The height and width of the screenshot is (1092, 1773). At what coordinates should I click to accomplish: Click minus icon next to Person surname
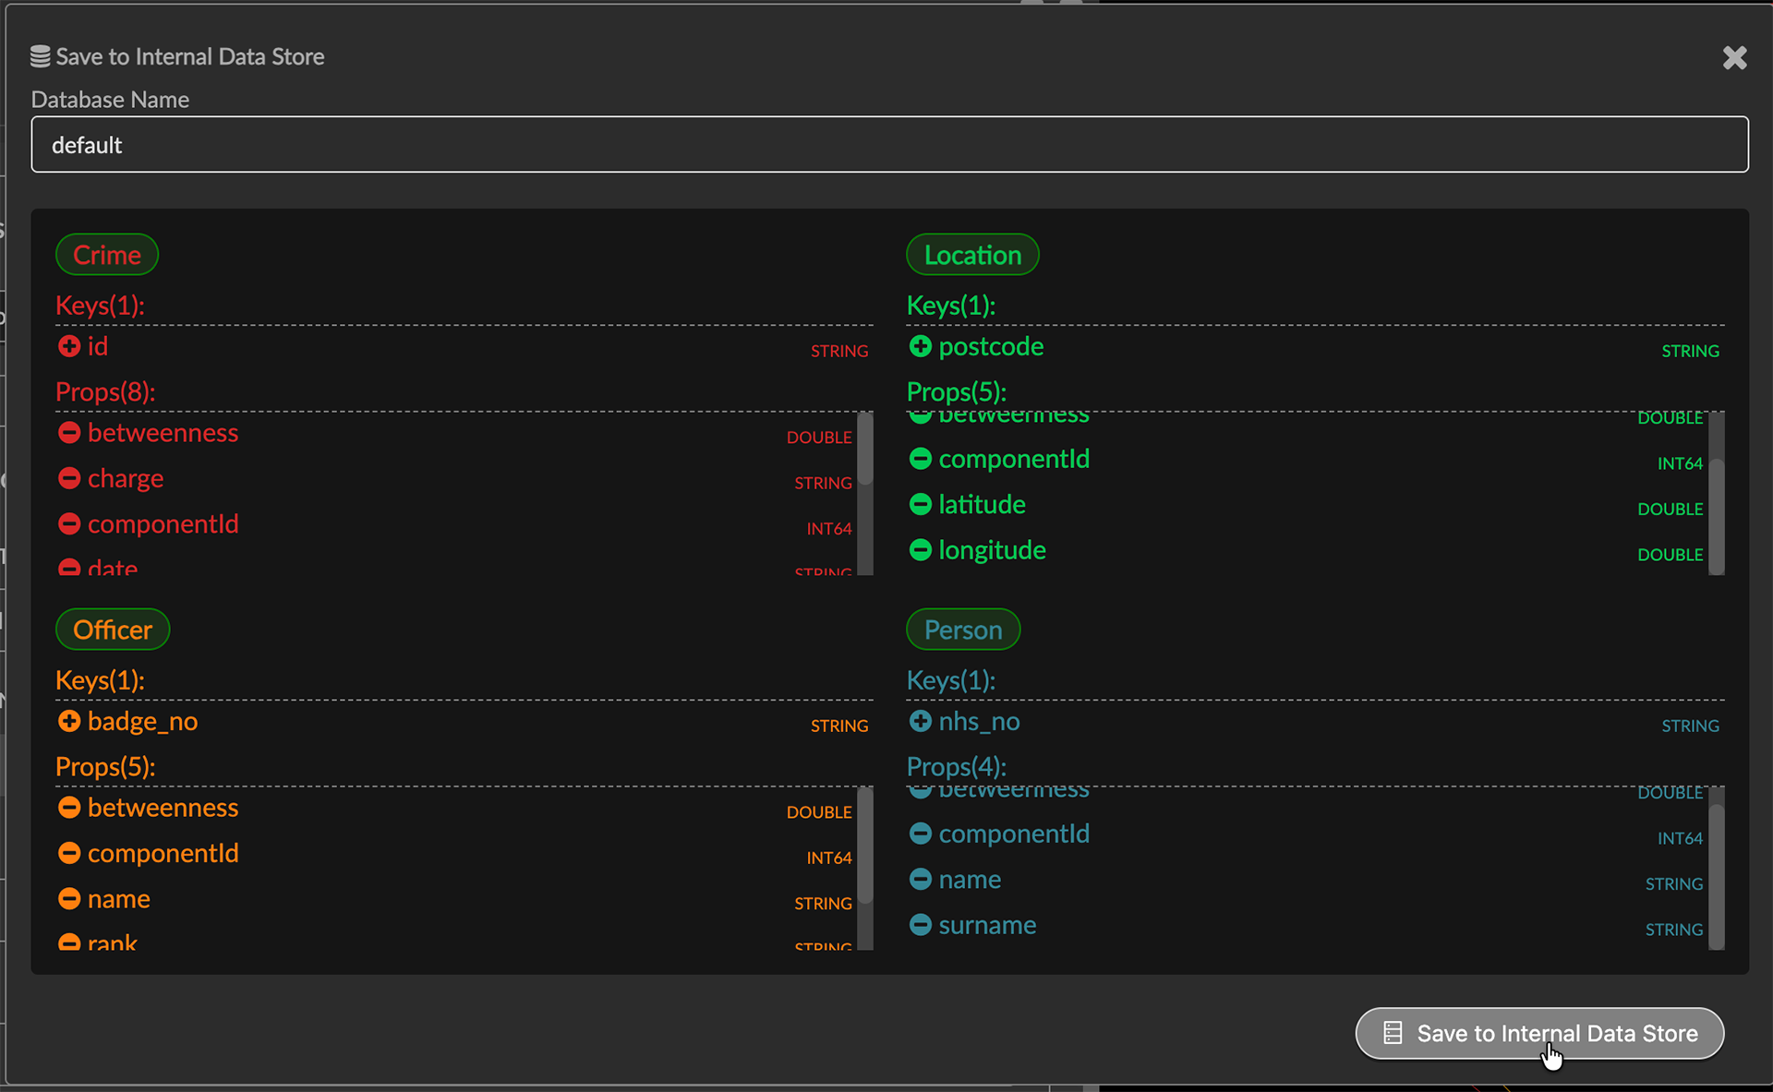(x=920, y=925)
